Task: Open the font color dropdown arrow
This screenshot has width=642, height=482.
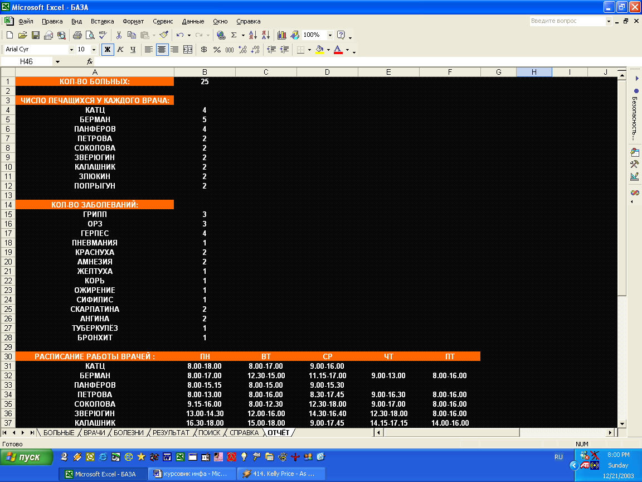Action: click(x=348, y=50)
